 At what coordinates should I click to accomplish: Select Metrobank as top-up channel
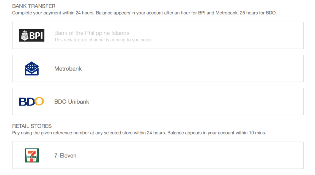click(158, 68)
